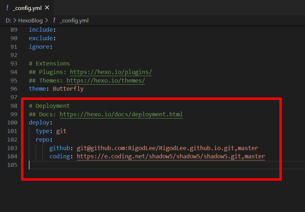
Task: Click the '# Extensions' comment
Action: [x=49, y=64]
